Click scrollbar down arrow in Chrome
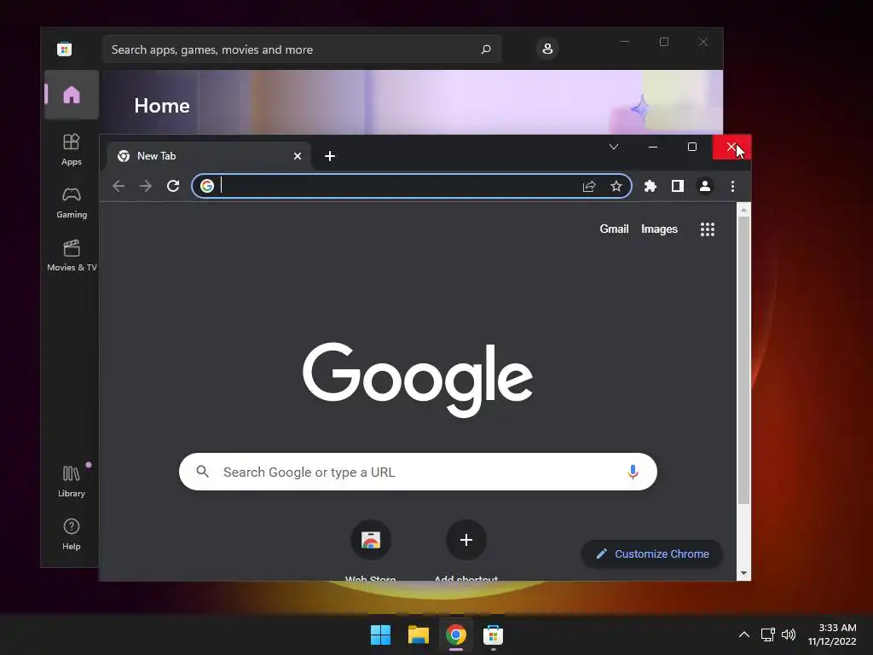The height and width of the screenshot is (655, 873). [x=743, y=573]
